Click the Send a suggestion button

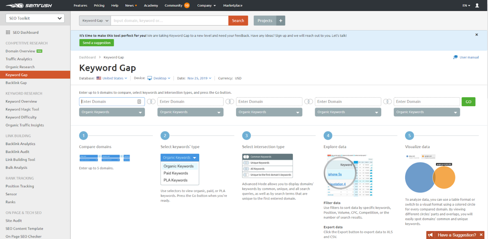point(97,43)
